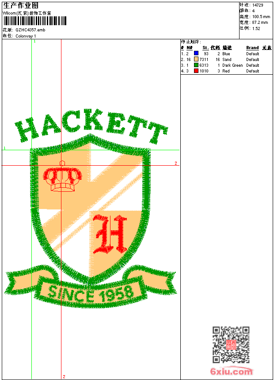Select stitch count 6313 in Dark Green row
Viewport: 274px width, 380px height.
pyautogui.click(x=204, y=65)
